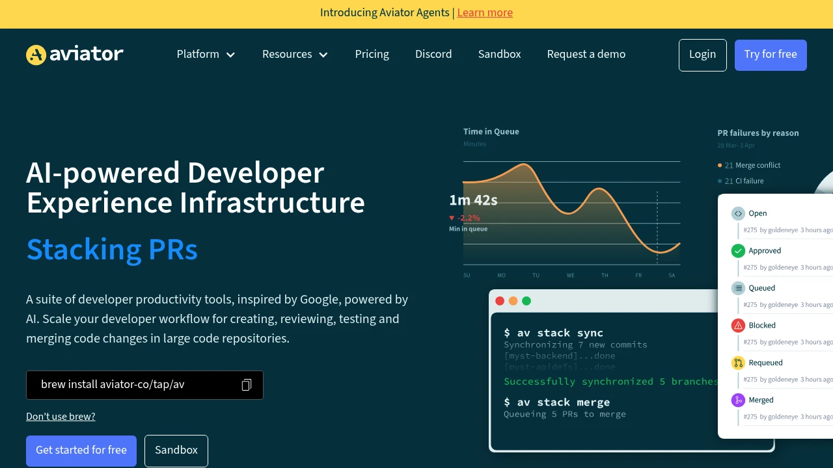Click the Open status icon

click(x=738, y=213)
